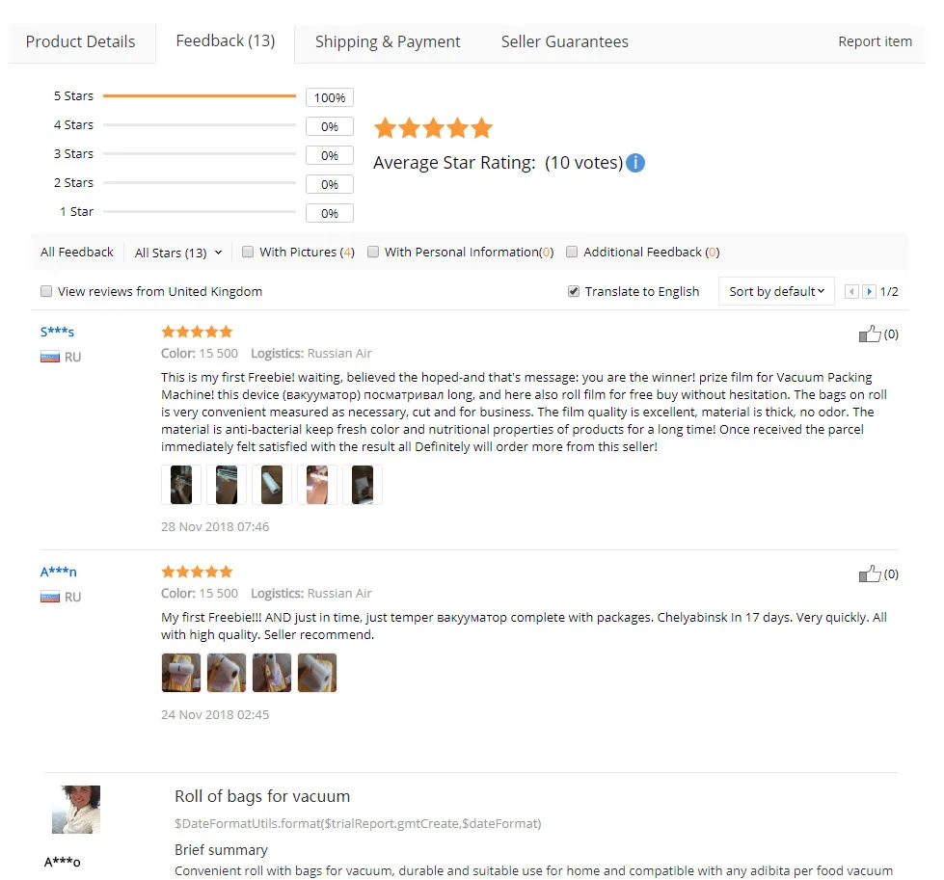
Task: Switch to the Product Details tab
Action: coord(81,42)
